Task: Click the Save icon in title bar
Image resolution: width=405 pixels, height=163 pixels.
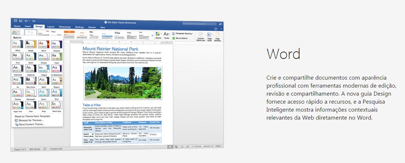Action: [x=21, y=21]
